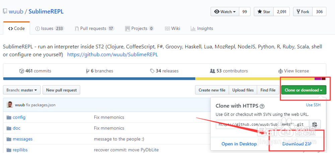Star the SublimeREPL repository
Viewport: 335px width, 153px height.
[264, 12]
